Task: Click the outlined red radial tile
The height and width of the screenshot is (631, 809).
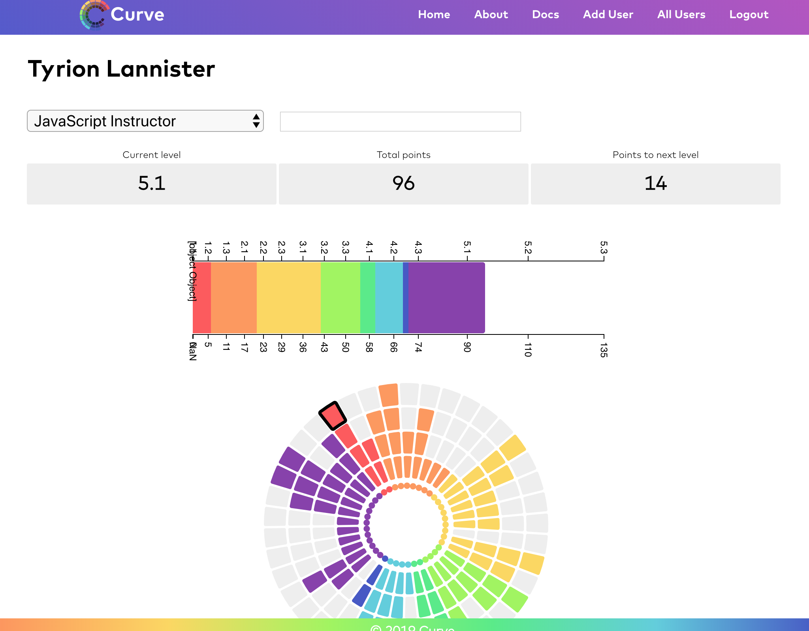Action: pos(333,416)
